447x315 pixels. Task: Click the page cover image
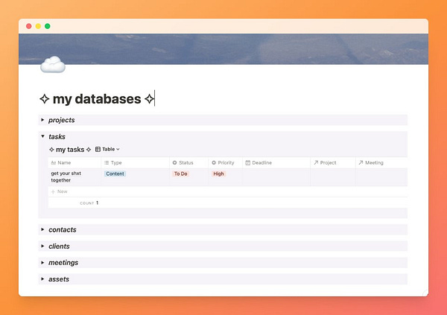tap(223, 48)
